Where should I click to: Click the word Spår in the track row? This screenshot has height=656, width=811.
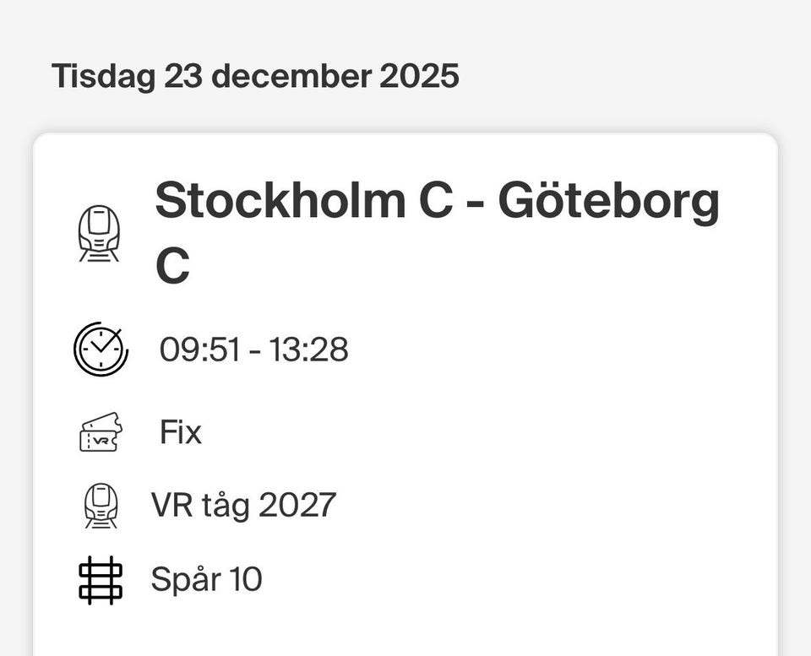point(181,580)
